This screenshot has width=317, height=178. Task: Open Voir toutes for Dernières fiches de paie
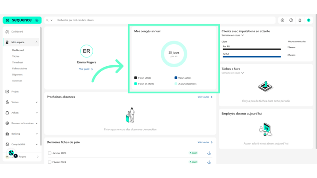tap(205, 142)
